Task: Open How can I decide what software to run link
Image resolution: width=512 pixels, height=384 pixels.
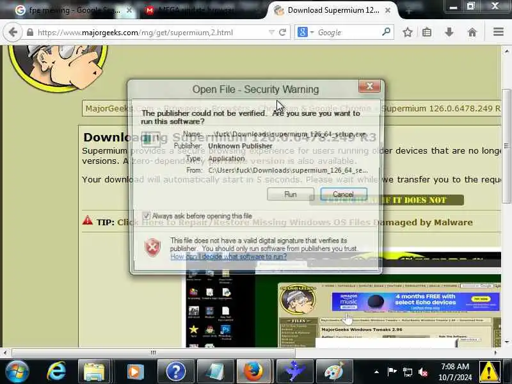Action: pyautogui.click(x=228, y=257)
